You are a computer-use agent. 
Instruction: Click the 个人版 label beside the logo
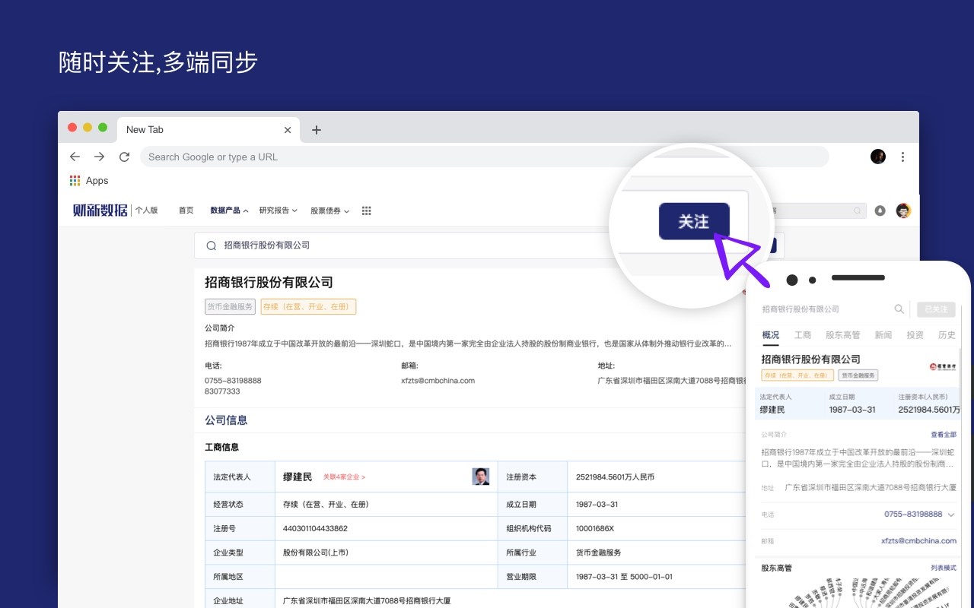click(x=146, y=211)
